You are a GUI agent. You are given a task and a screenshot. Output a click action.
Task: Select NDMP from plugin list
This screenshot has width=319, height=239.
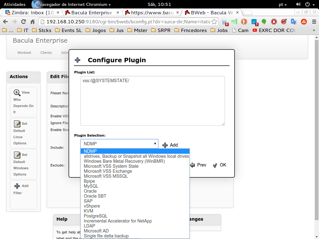pyautogui.click(x=135, y=151)
